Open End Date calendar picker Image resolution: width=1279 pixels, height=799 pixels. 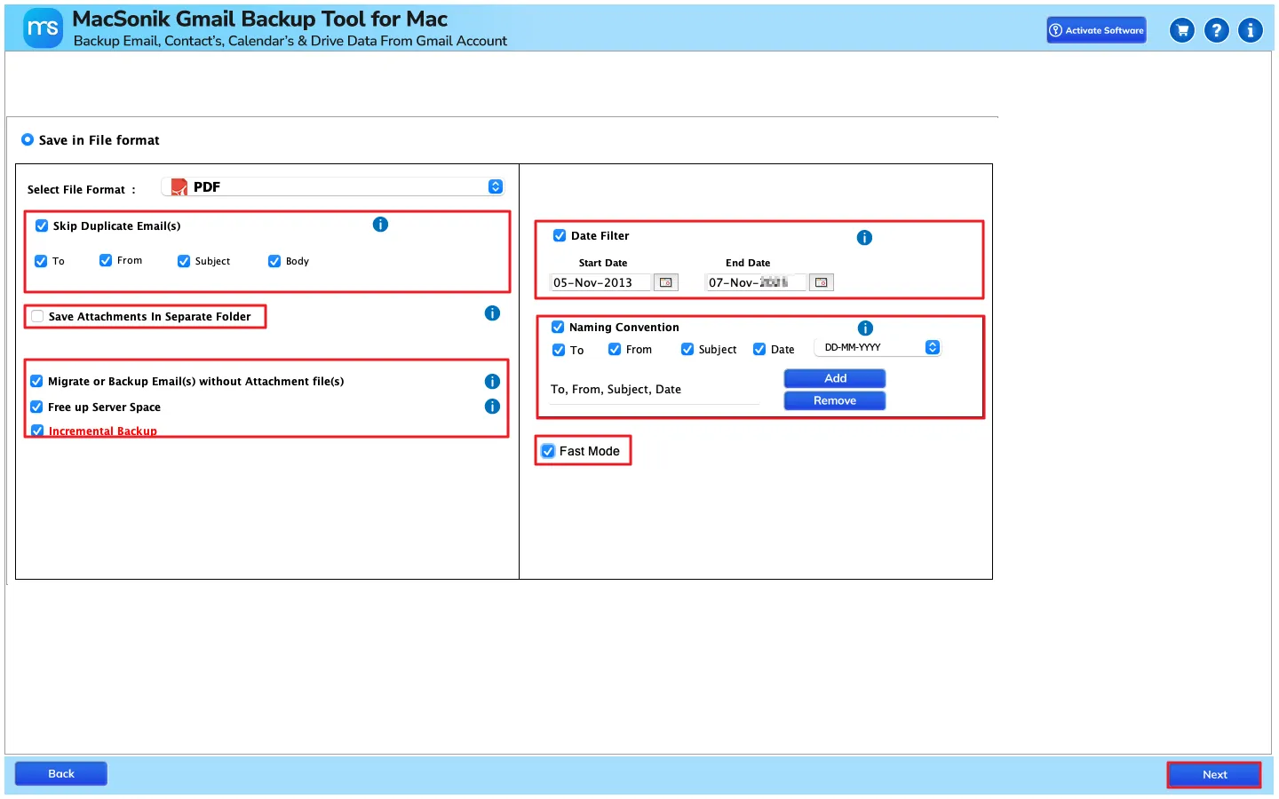tap(822, 282)
